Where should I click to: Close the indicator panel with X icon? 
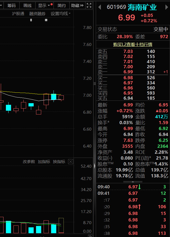click(71, 162)
